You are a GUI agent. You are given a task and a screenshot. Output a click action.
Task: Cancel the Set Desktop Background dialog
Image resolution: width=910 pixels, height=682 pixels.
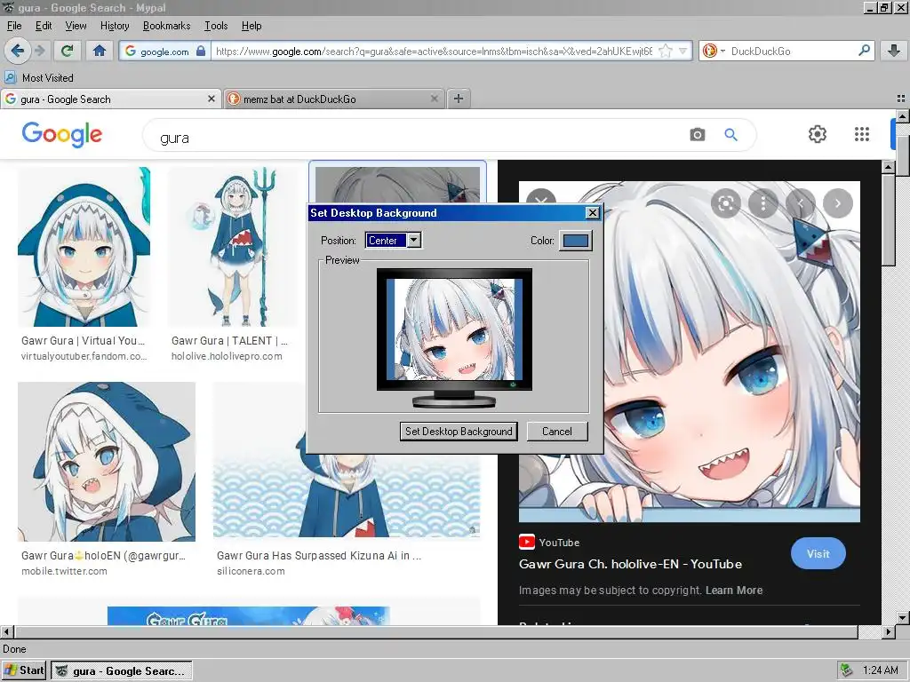[557, 431]
